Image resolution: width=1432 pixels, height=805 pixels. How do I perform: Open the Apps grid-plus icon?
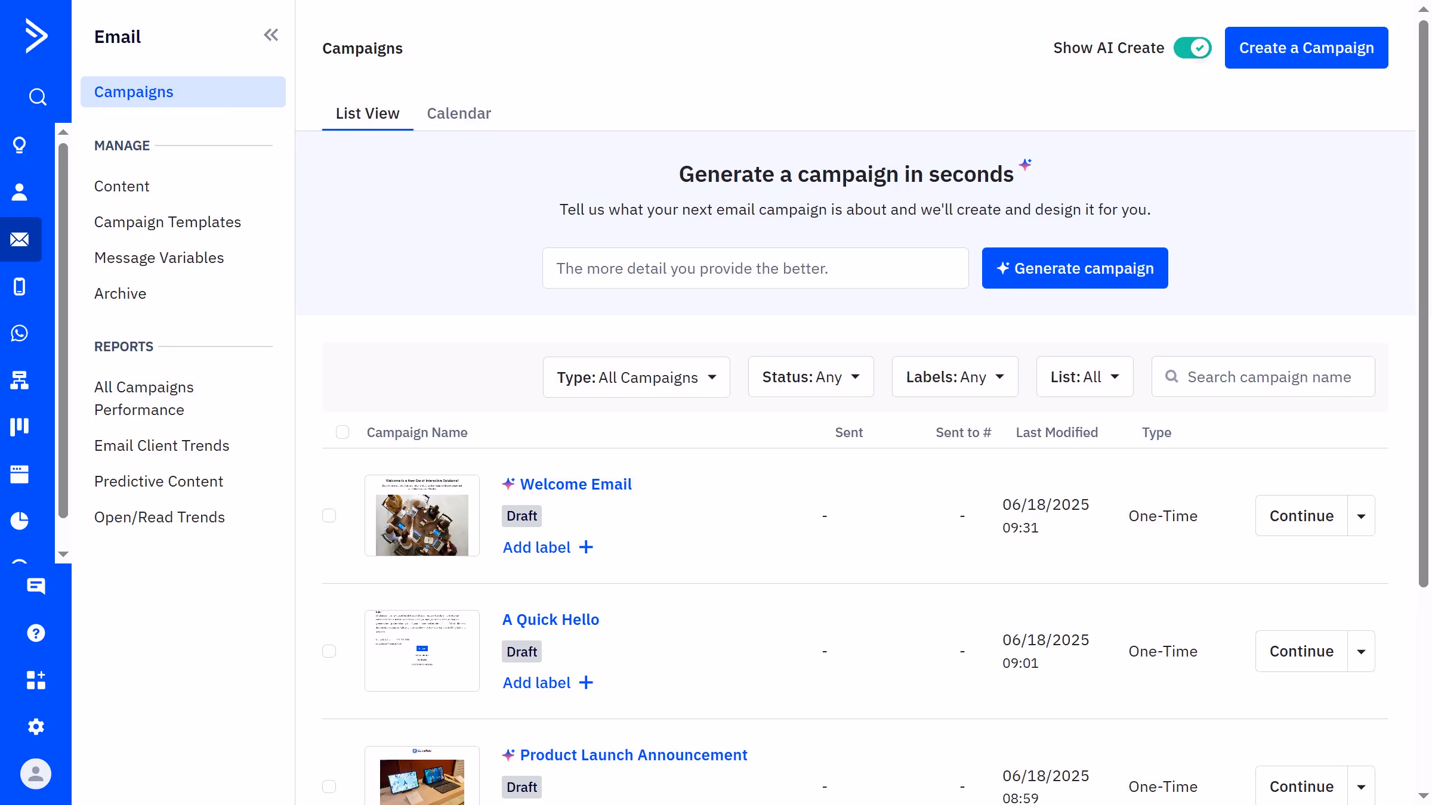[36, 680]
